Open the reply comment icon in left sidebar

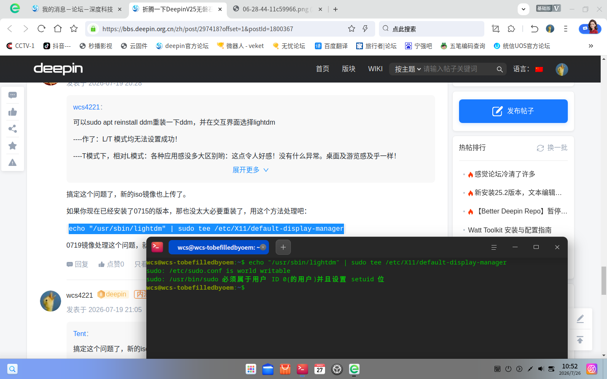pyautogui.click(x=13, y=95)
